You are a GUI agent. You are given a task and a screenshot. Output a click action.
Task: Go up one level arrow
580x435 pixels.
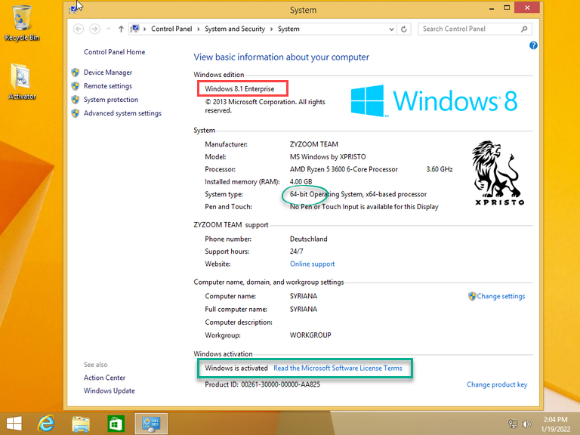coord(121,29)
